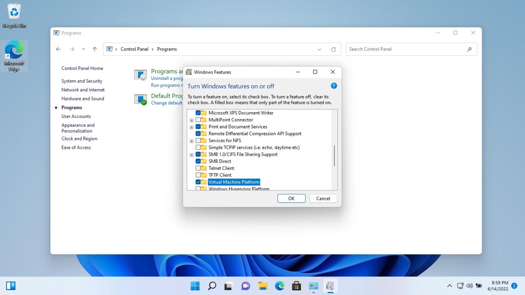Enable the Telnet Client checkbox
The image size is (525, 295).
click(198, 168)
